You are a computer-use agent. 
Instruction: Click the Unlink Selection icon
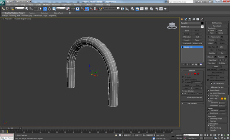[8, 9]
